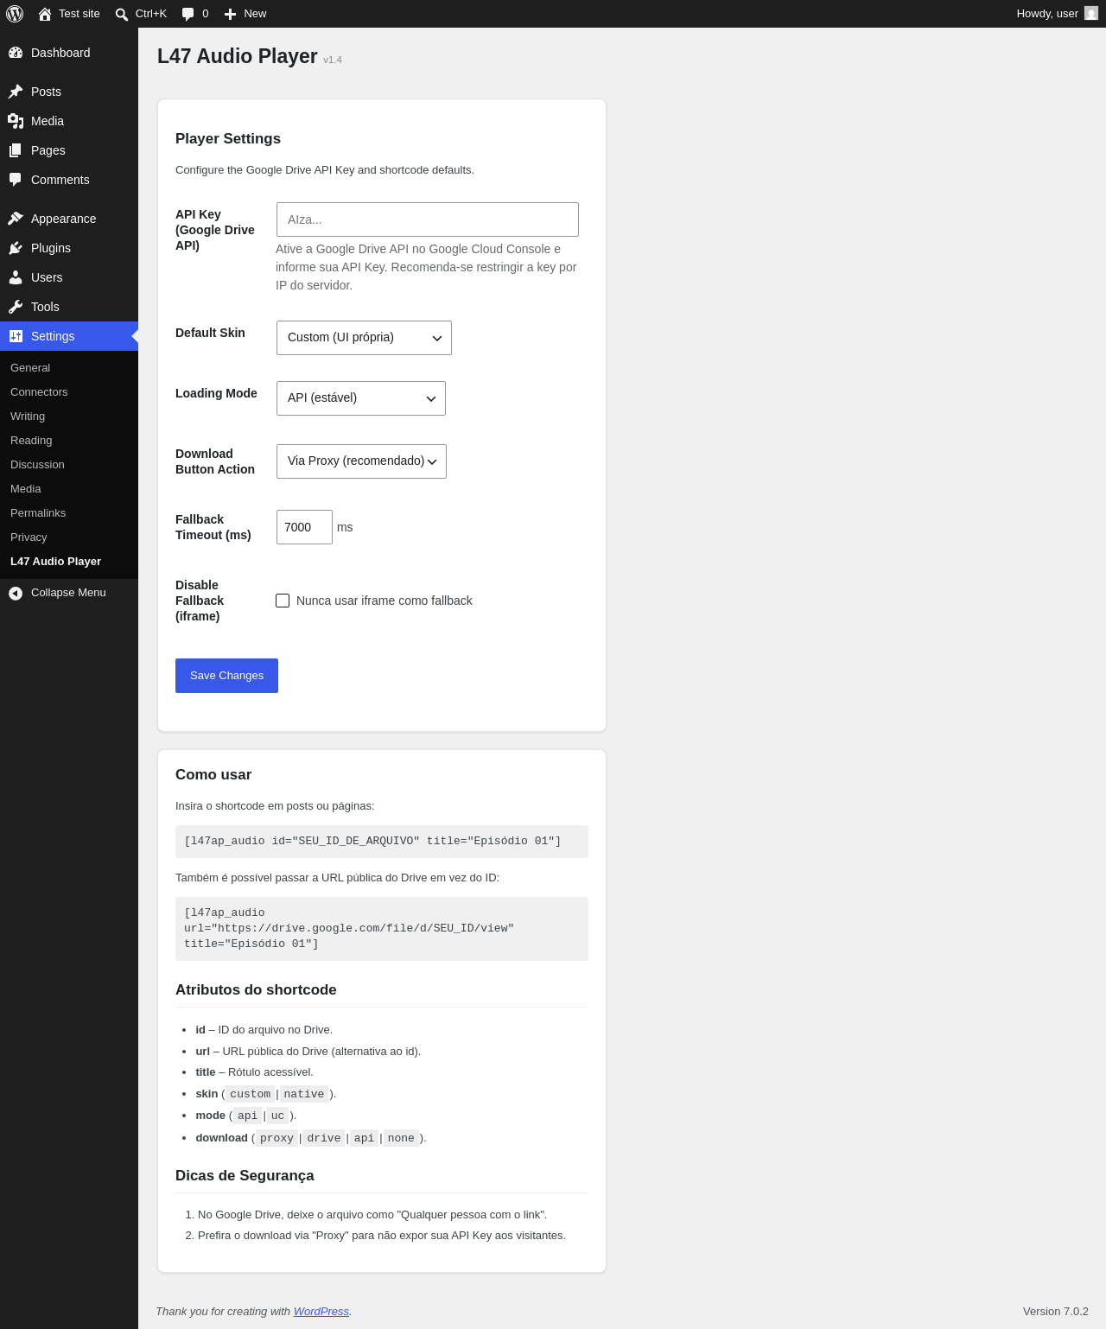Open Reading settings submenu item
The height and width of the screenshot is (1329, 1106).
[31, 441]
